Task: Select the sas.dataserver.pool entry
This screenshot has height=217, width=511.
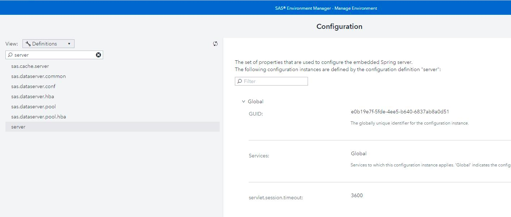Action: click(33, 107)
